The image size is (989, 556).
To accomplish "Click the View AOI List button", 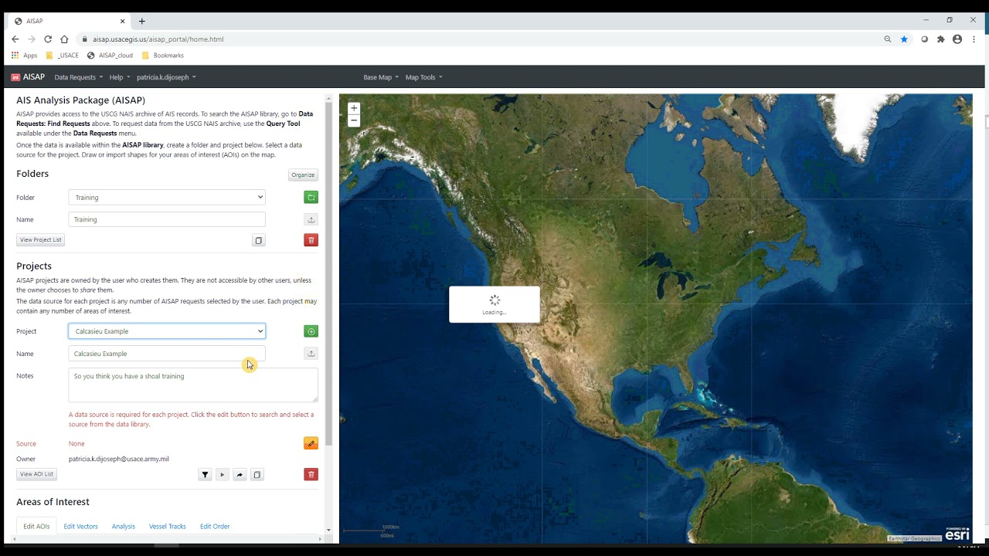I will (36, 474).
